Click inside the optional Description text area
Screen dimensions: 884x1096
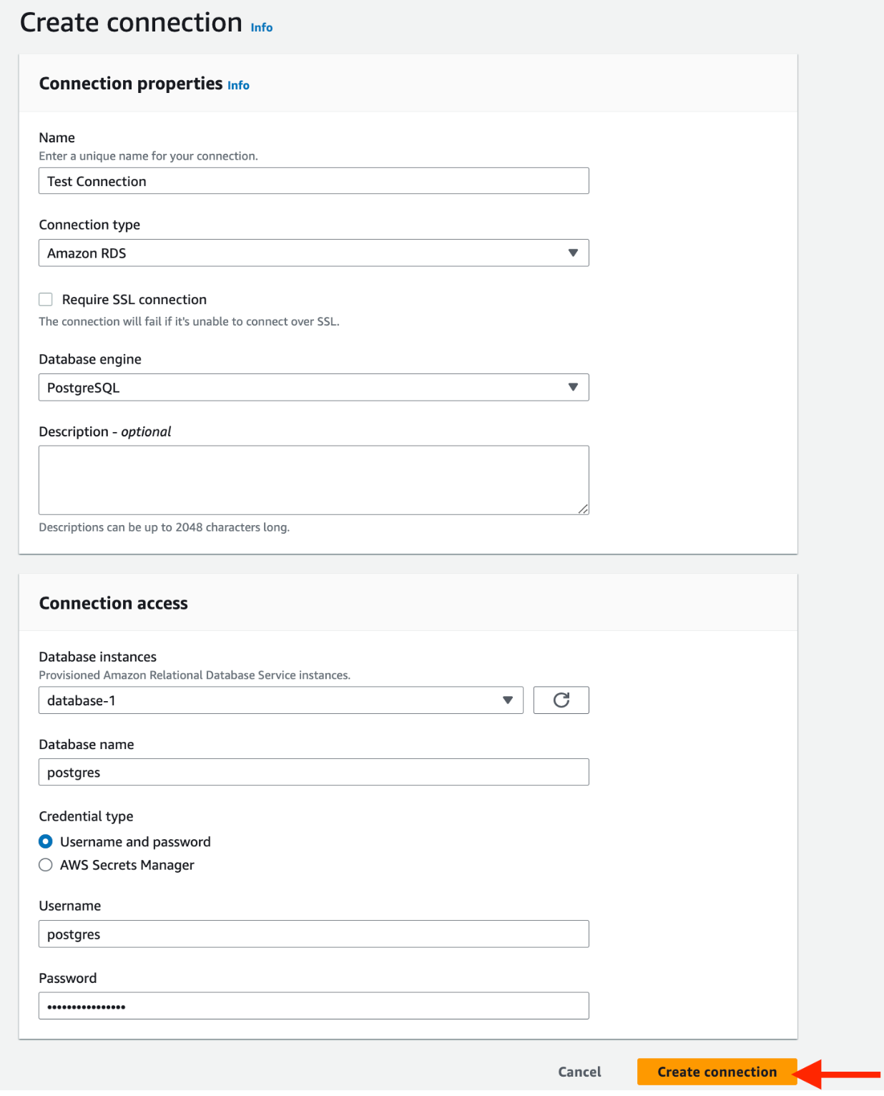coord(313,479)
